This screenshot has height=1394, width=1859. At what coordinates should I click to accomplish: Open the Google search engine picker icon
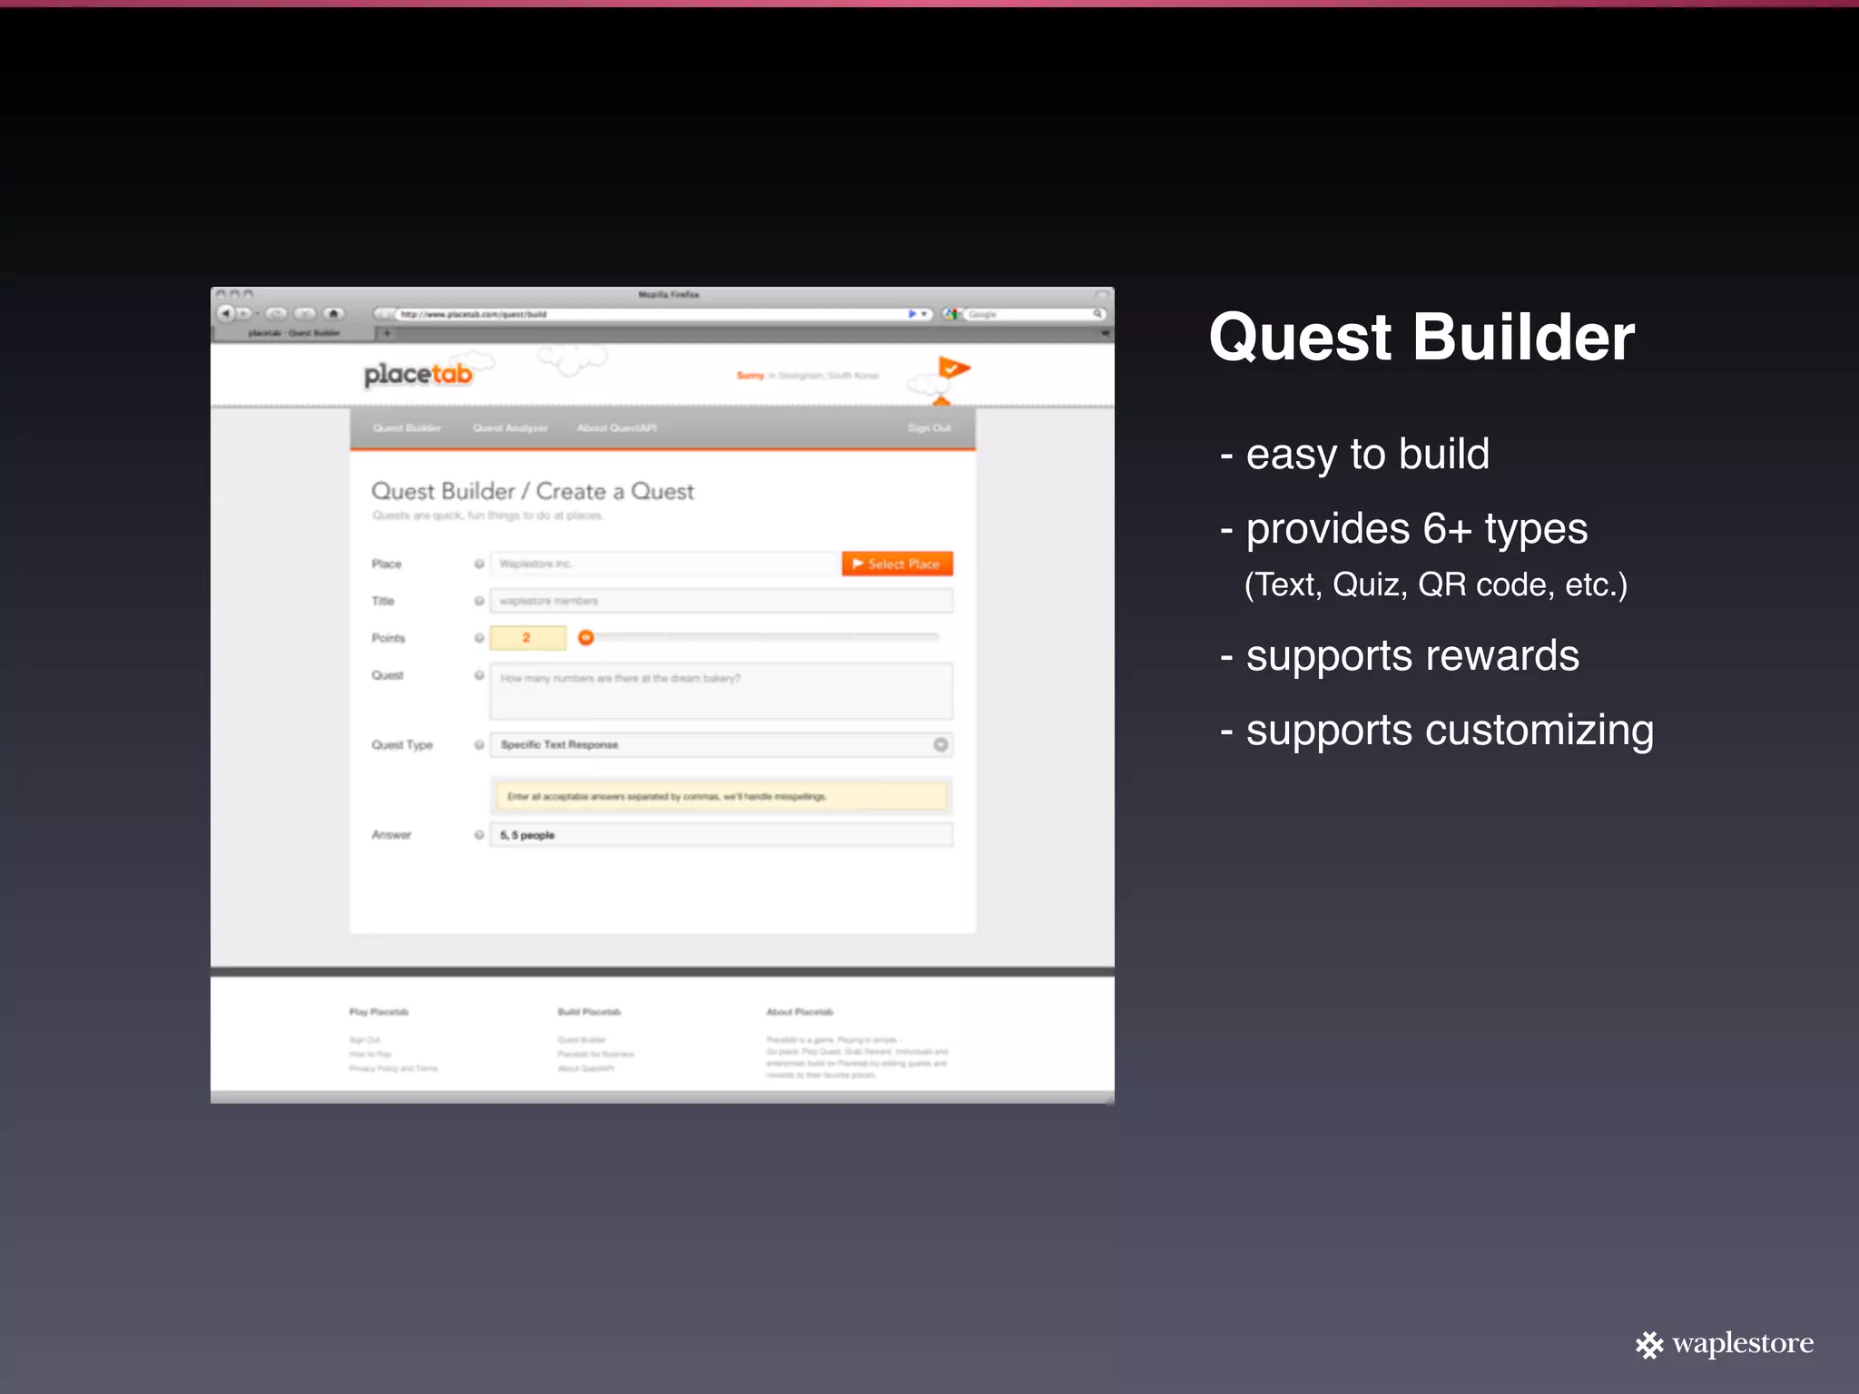click(951, 314)
